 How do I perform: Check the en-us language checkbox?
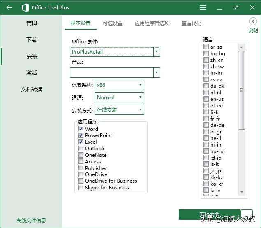pyautogui.click(x=206, y=99)
